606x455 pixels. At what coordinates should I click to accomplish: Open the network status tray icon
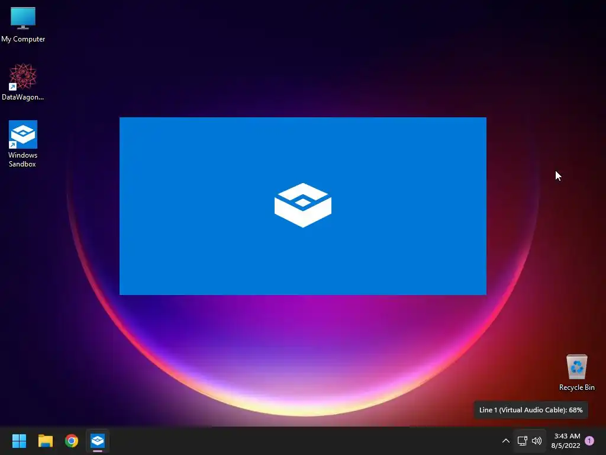click(x=522, y=441)
